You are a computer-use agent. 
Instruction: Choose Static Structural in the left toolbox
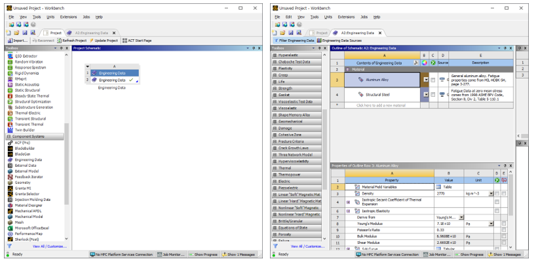[x=27, y=90]
